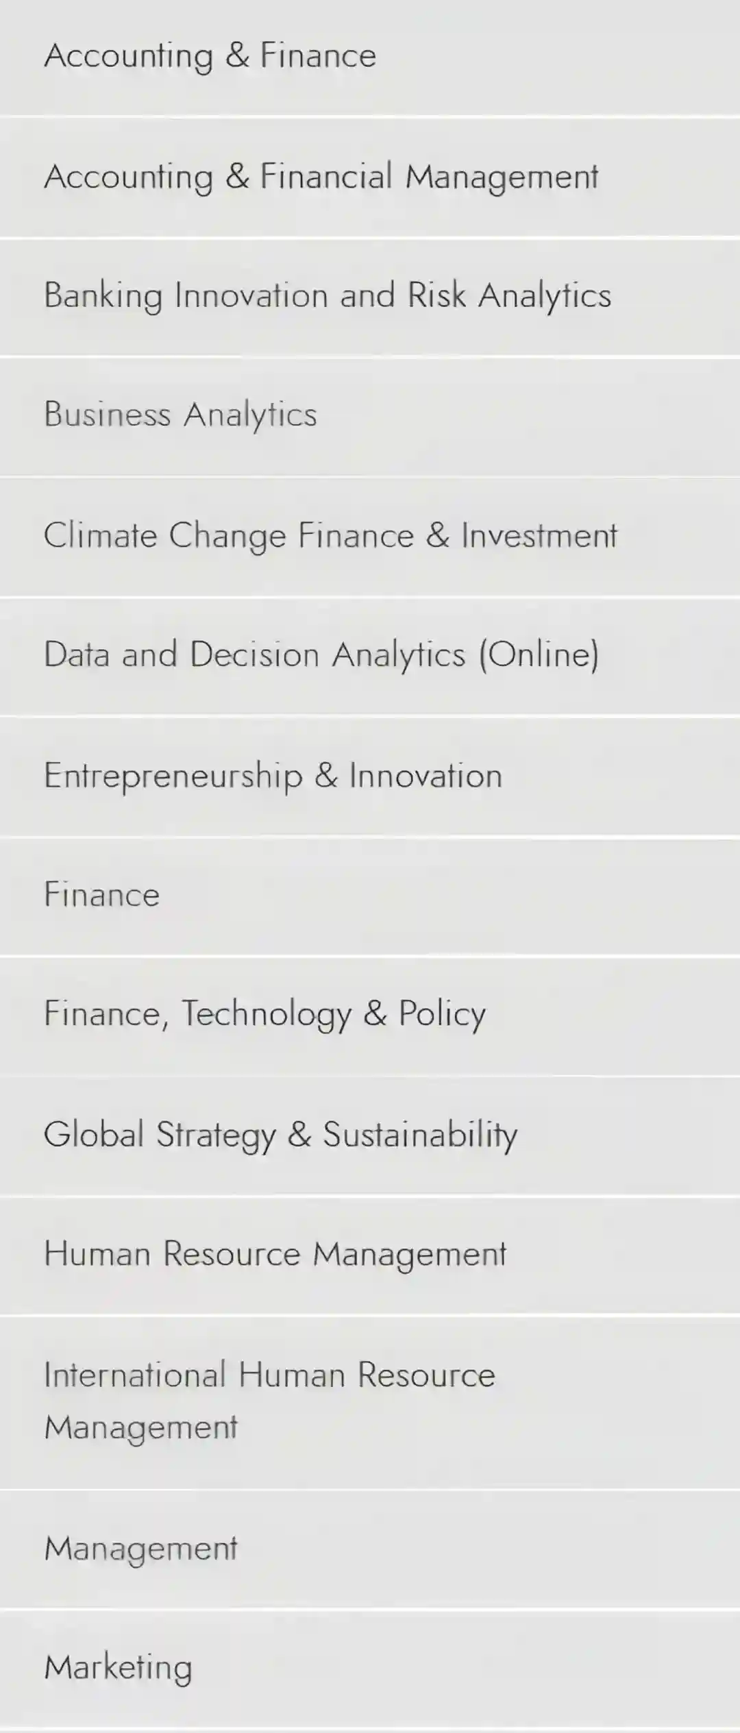Viewport: 740px width, 1733px height.
Task: Tap the sustainability strategy list row
Action: pos(280,1135)
